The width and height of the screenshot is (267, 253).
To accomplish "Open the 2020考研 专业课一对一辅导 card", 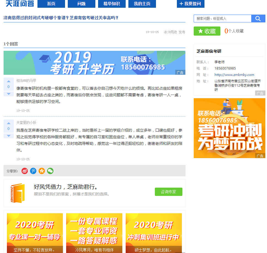I will pos(35,233).
